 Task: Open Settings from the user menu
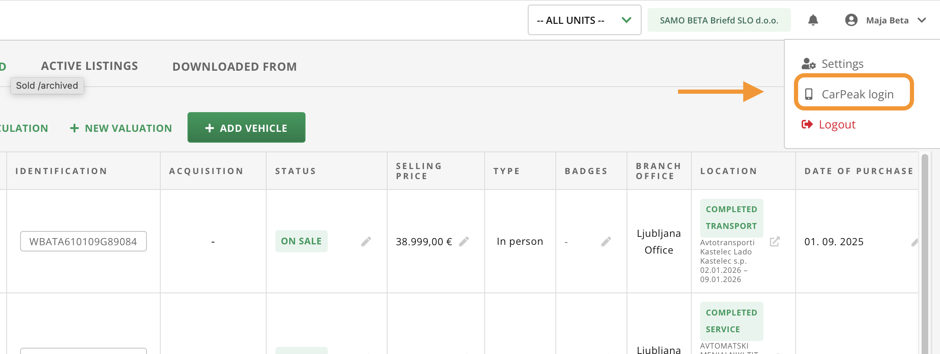(x=842, y=64)
